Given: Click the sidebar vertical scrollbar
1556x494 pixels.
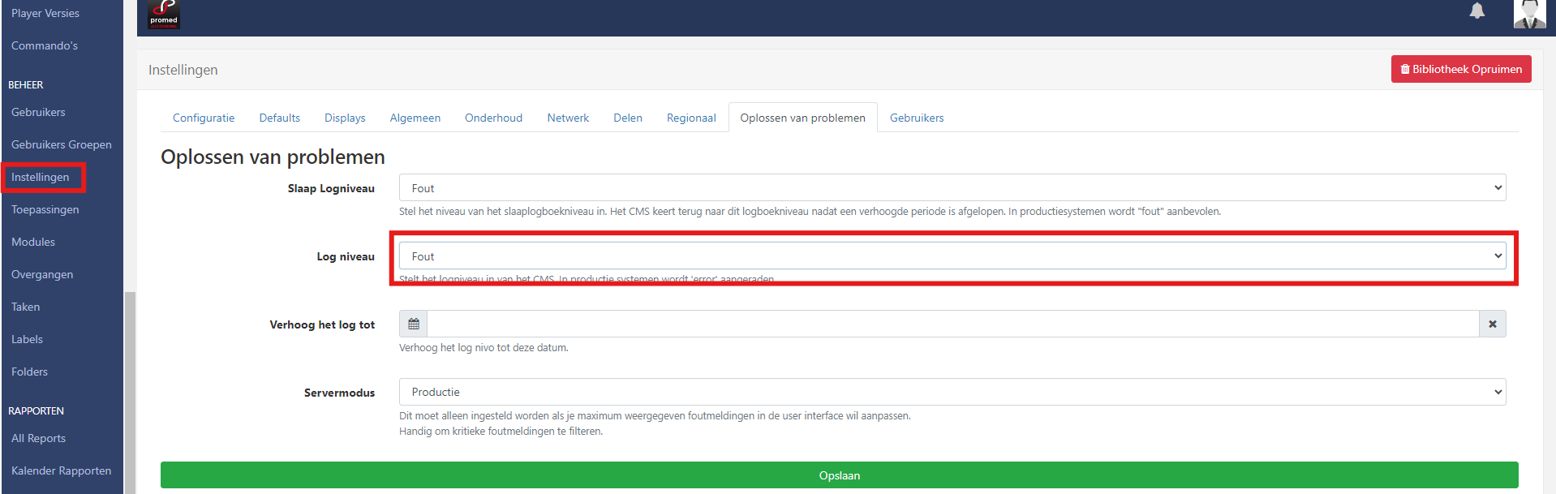Looking at the screenshot, I should (x=129, y=389).
